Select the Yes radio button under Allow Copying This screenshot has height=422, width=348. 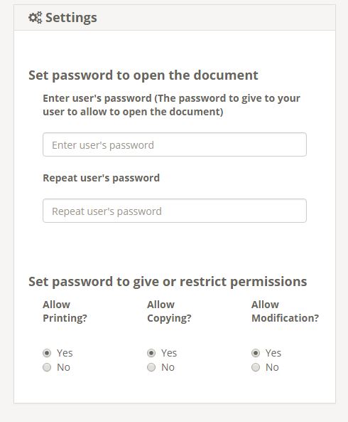pyautogui.click(x=151, y=353)
